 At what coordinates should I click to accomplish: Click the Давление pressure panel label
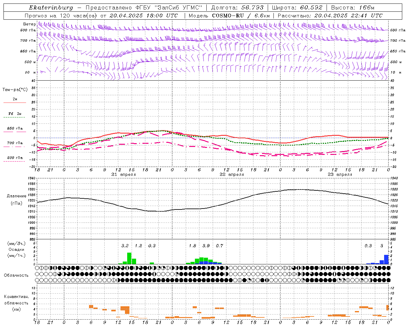pos(17,196)
